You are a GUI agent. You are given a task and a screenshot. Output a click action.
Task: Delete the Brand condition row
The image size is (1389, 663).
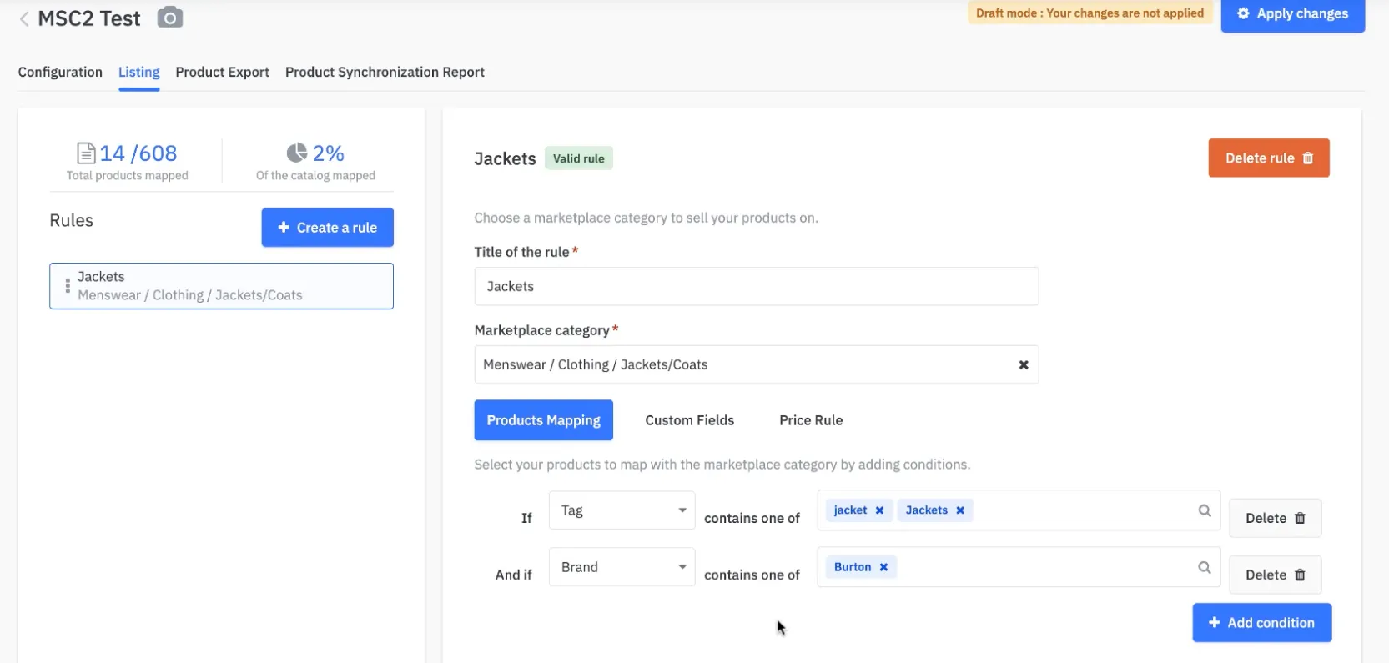point(1276,575)
